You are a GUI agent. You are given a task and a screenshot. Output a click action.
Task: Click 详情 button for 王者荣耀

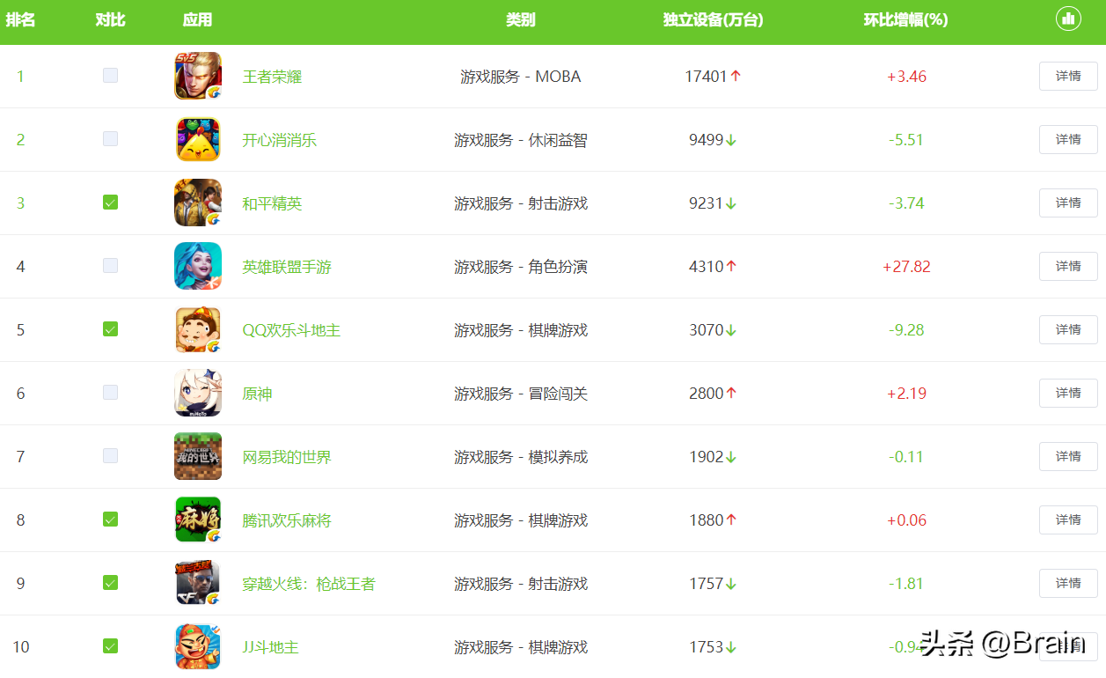1068,76
